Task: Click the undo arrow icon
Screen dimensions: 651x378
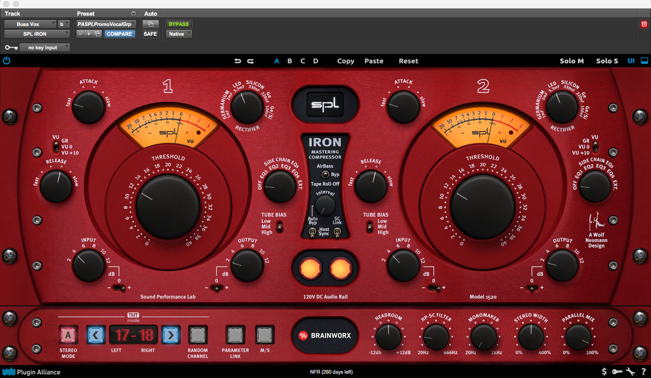Action: pos(238,61)
